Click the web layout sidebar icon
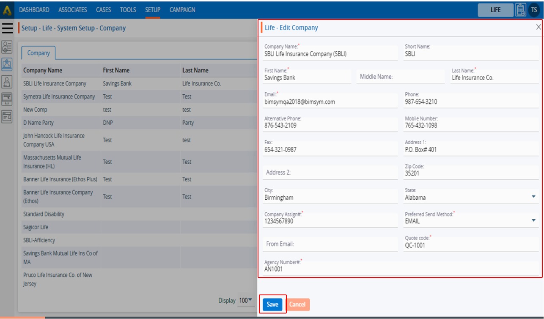This screenshot has height=319, width=544. click(x=7, y=116)
